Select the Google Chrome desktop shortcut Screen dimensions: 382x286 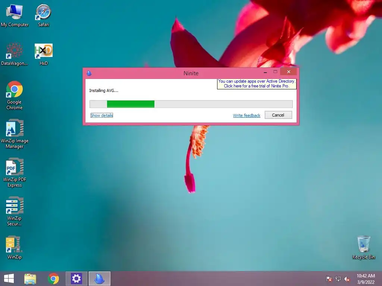click(x=15, y=95)
